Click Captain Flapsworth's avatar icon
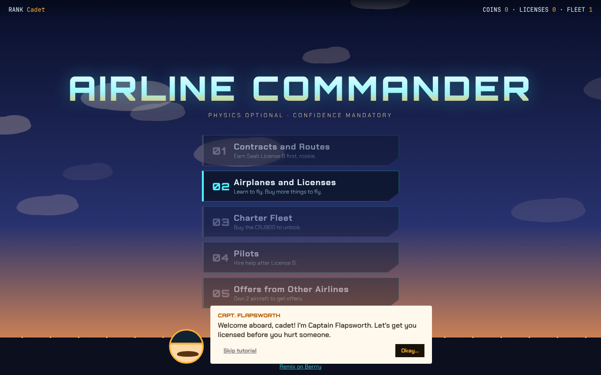Screen dimensions: 601x375 click(x=186, y=346)
